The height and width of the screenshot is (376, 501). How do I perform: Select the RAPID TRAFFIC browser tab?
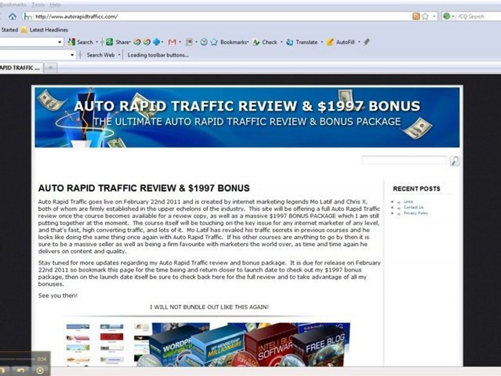coord(20,68)
